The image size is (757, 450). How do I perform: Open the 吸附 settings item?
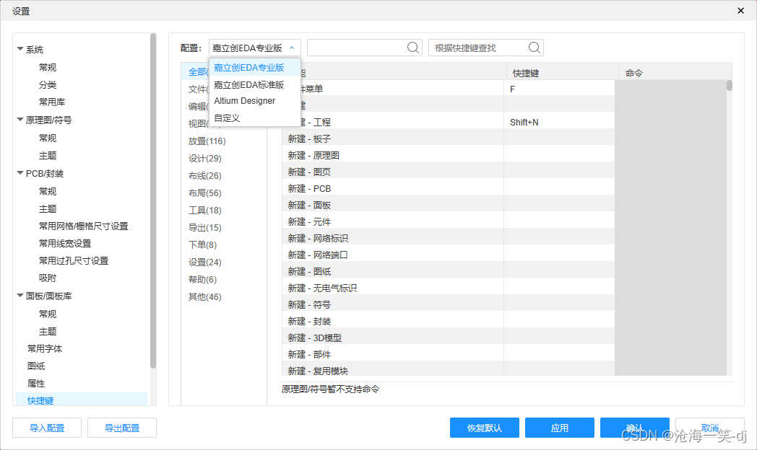pyautogui.click(x=48, y=278)
